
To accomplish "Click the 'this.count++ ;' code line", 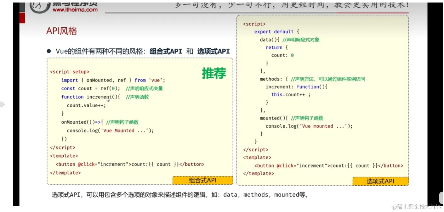I will coord(291,95).
